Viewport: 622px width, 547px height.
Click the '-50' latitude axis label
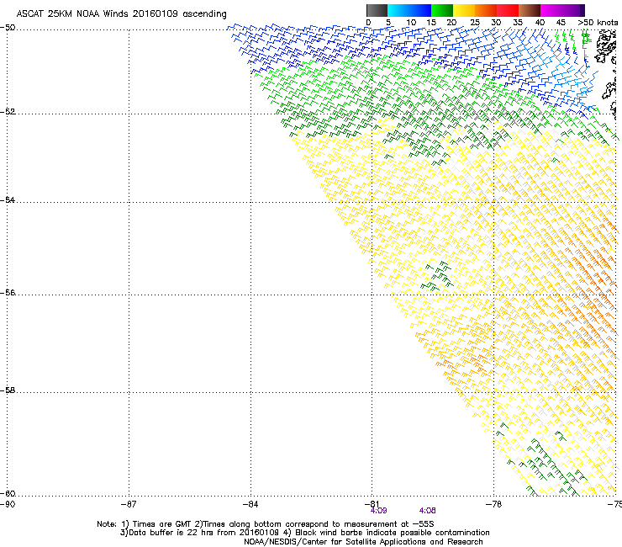point(8,28)
